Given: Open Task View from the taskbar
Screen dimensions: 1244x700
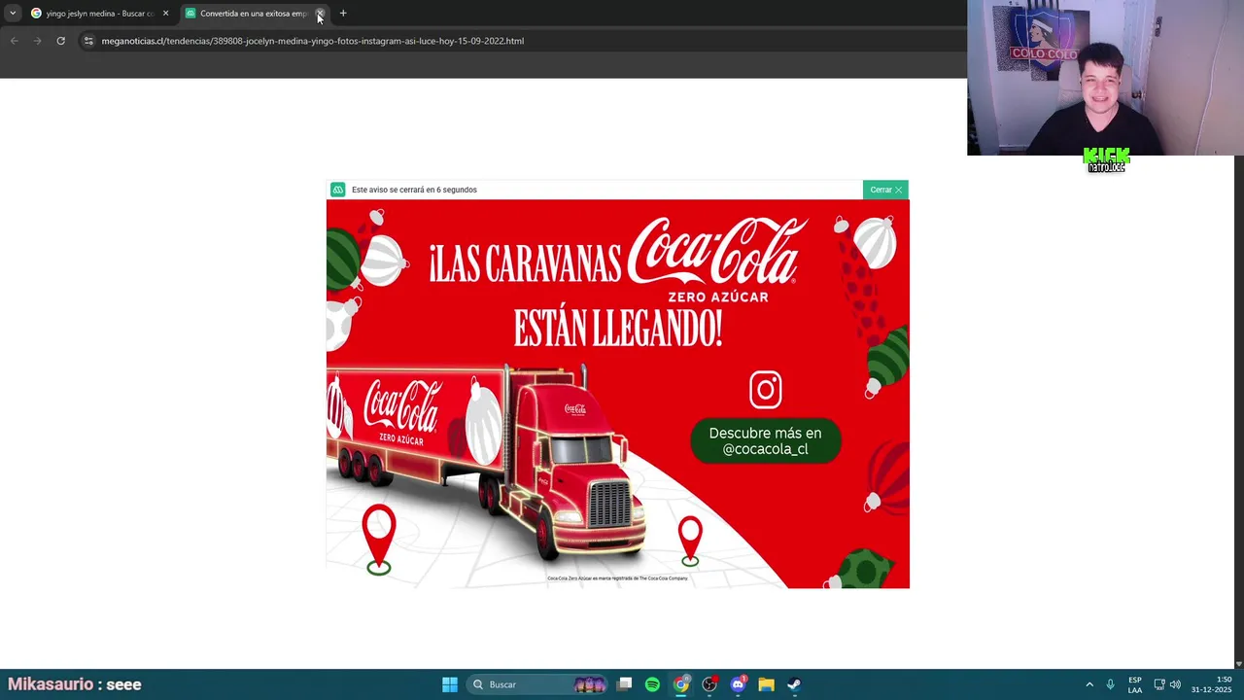Looking at the screenshot, I should (625, 684).
